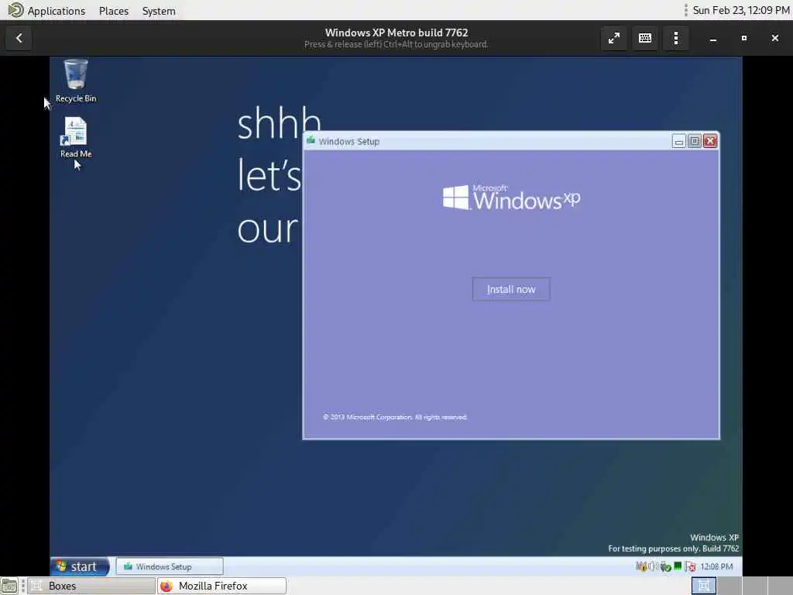
Task: Click the Firefox icon in bottom panel
Action: tap(166, 586)
